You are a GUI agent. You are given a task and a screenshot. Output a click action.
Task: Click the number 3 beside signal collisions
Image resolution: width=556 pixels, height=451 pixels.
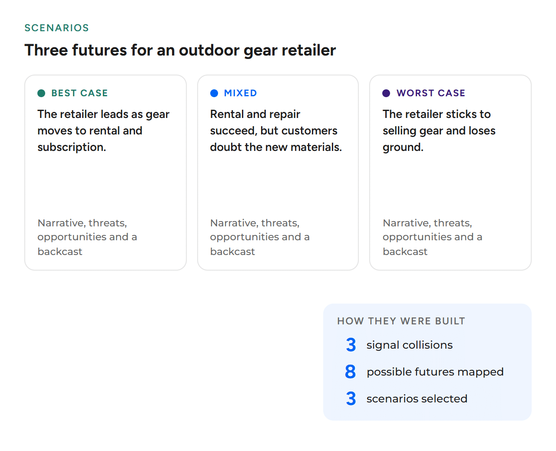click(x=351, y=345)
